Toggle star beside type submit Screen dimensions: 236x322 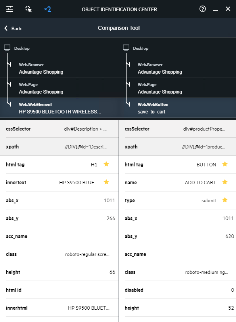pos(225,200)
